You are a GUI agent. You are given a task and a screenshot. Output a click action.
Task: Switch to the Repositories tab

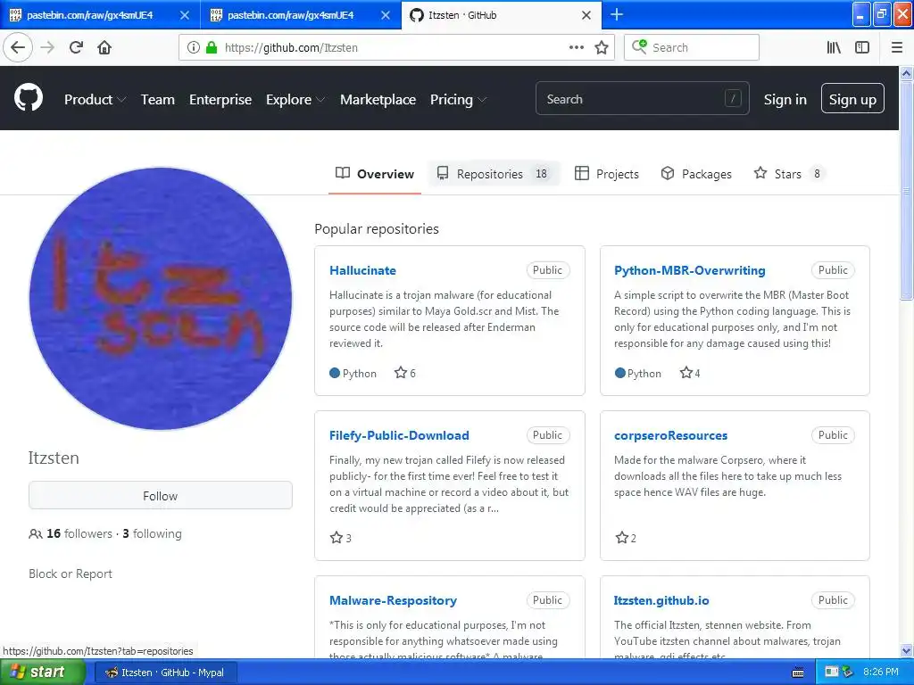493,174
